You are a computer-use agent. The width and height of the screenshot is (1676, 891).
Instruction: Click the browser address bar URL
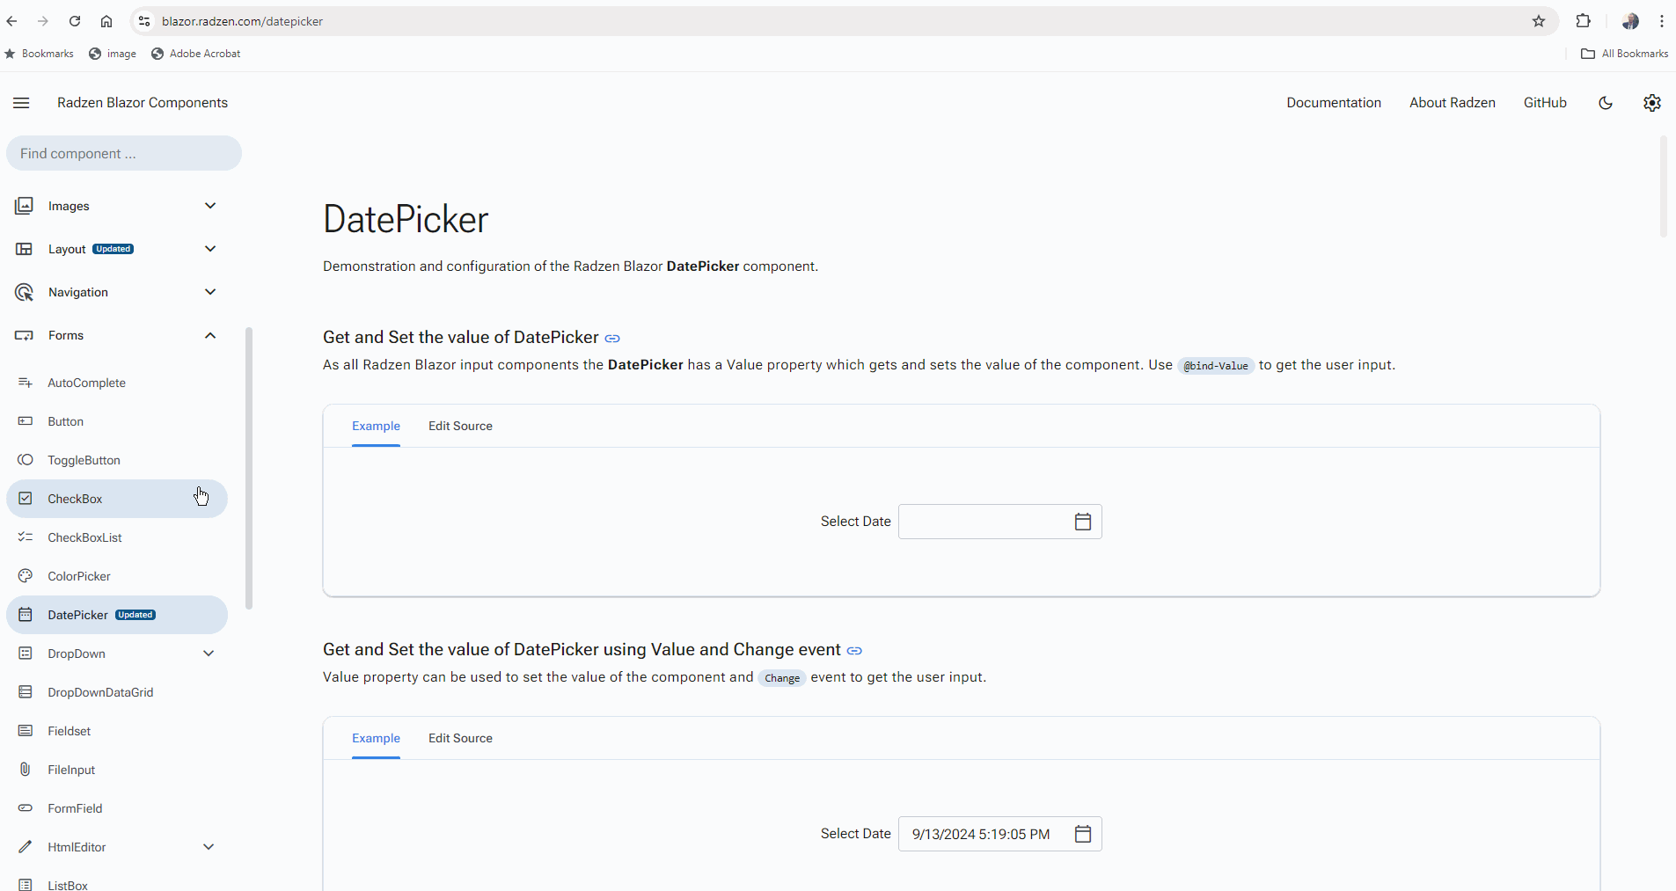pyautogui.click(x=242, y=21)
